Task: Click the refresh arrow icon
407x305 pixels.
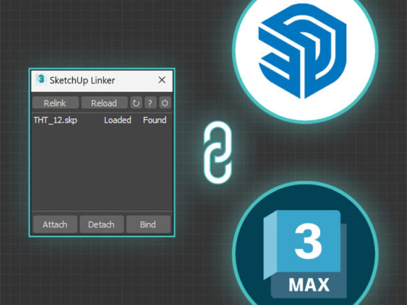Action: tap(136, 103)
